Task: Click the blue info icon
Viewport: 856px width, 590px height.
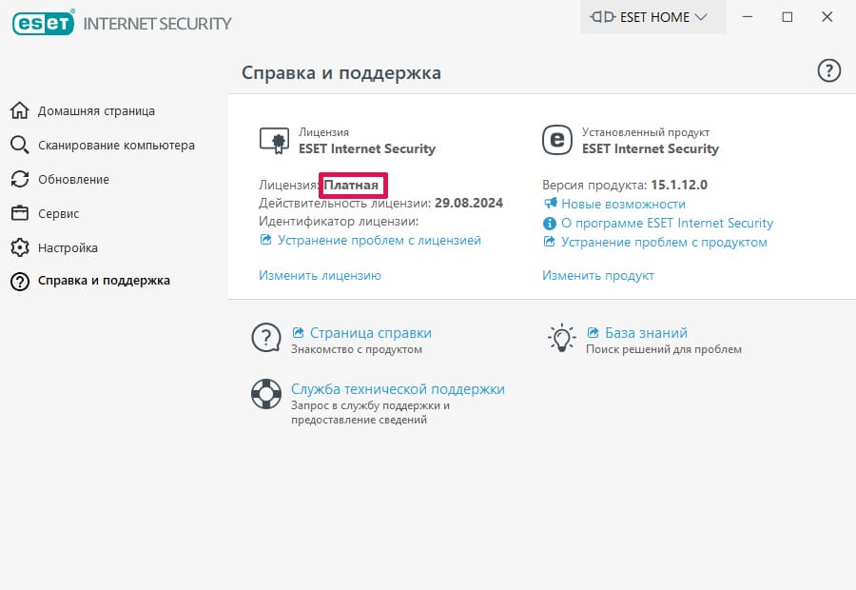Action: [549, 223]
